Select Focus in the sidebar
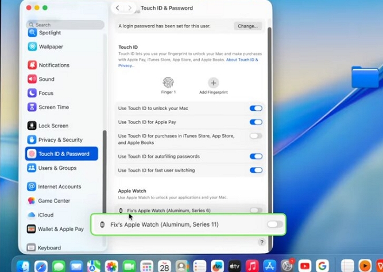 40,93
